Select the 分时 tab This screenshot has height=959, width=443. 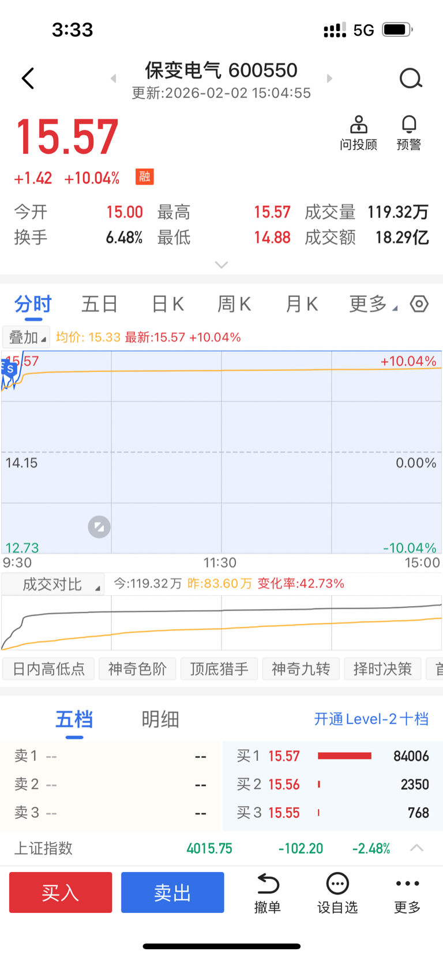point(33,304)
